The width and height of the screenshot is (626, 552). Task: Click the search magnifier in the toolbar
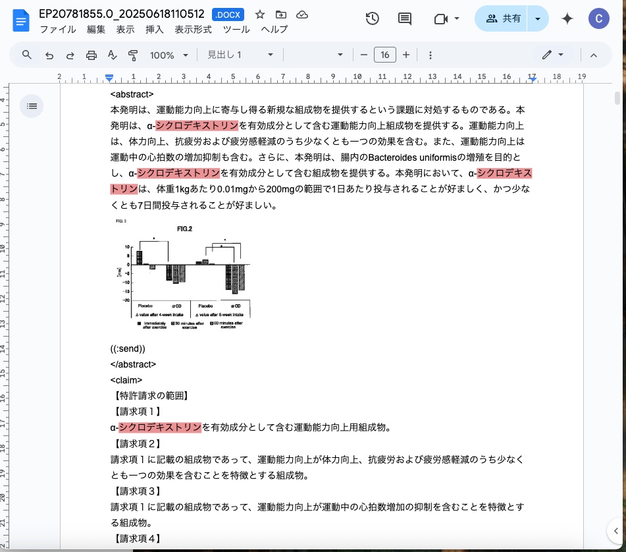click(27, 55)
